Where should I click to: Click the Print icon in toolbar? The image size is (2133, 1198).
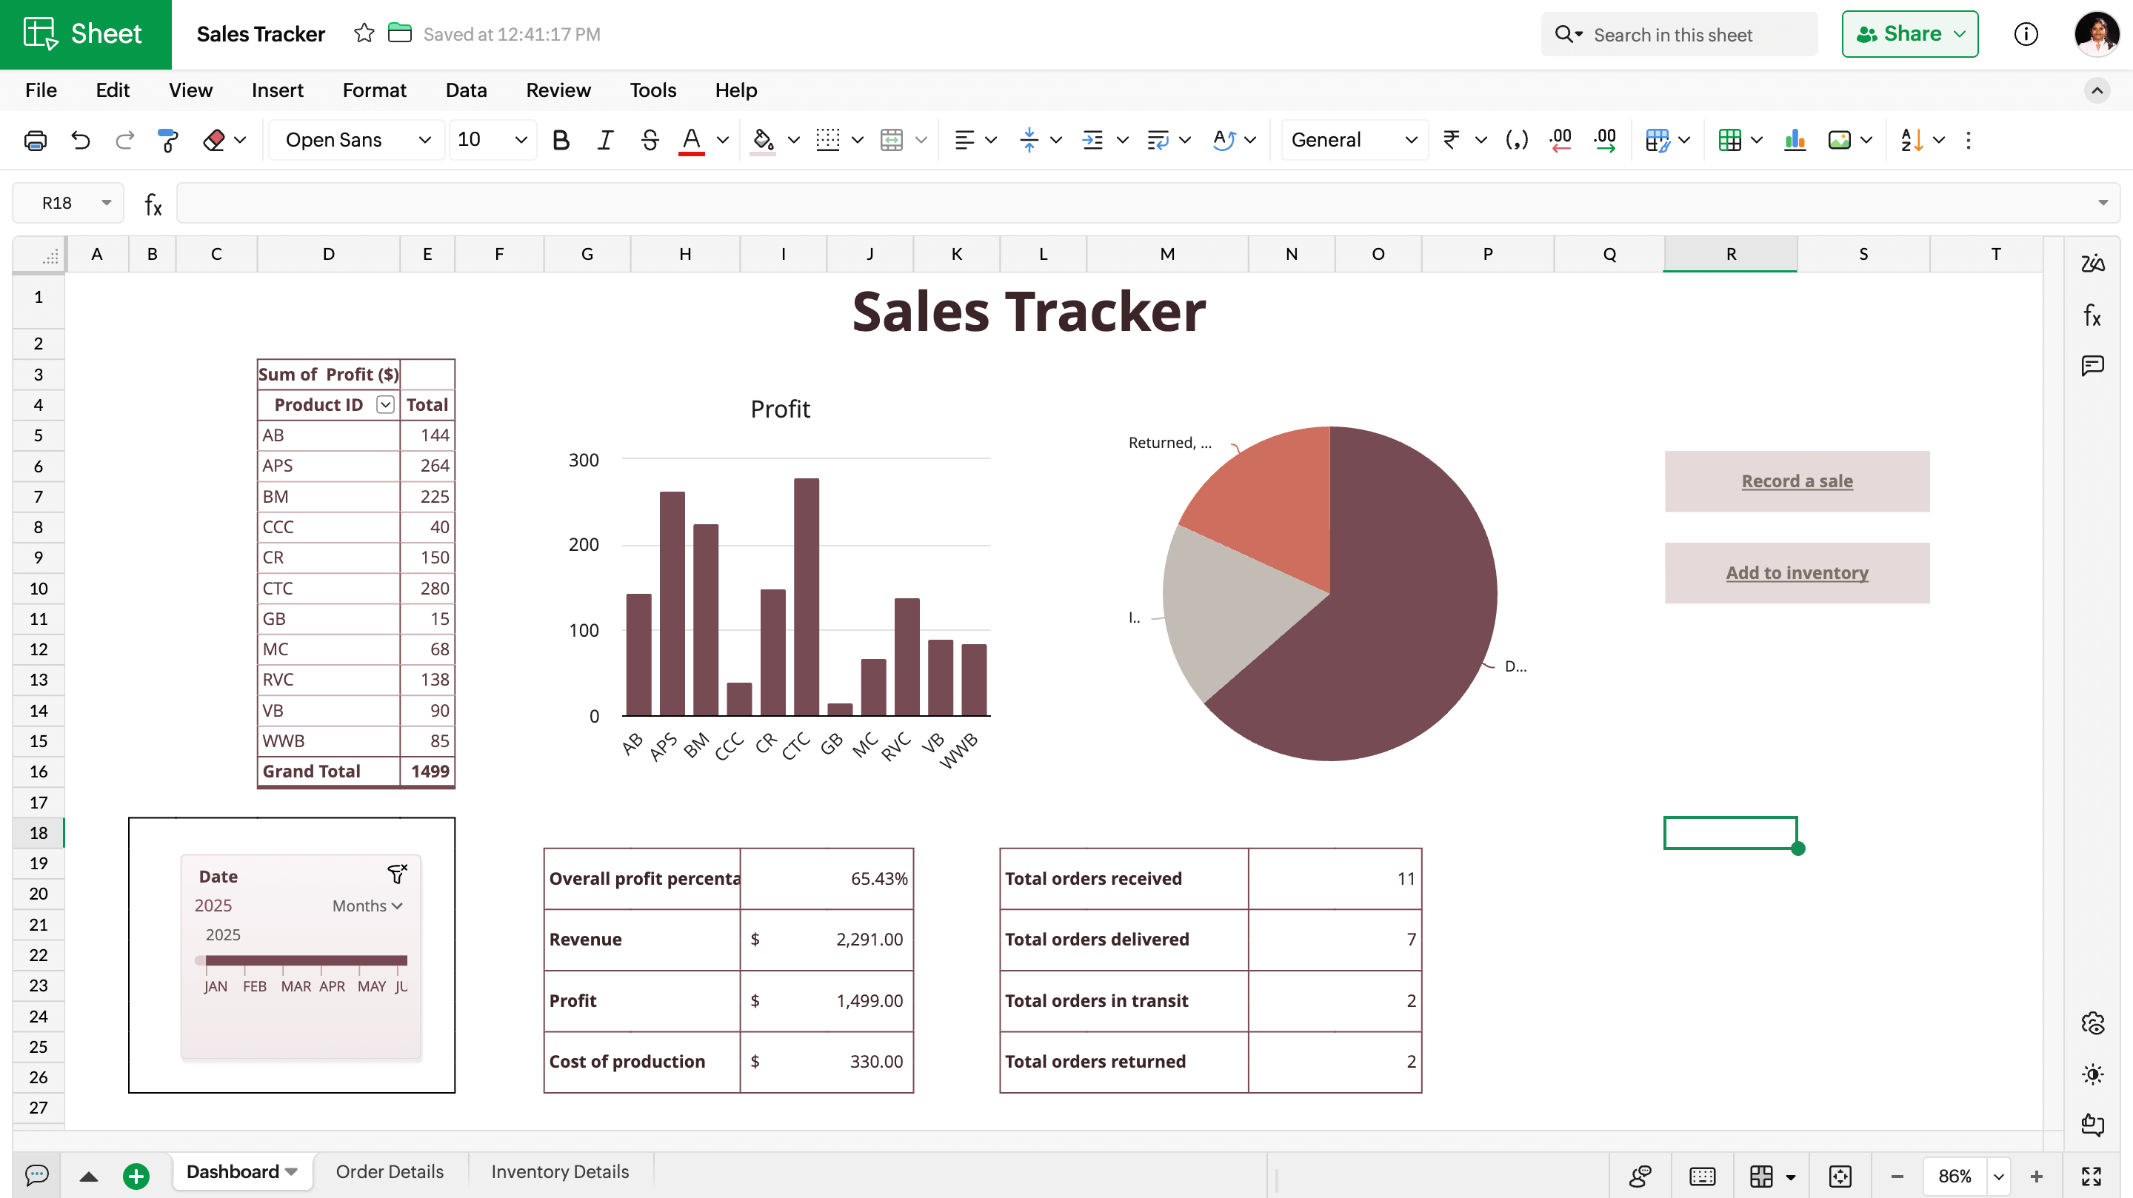coord(35,140)
